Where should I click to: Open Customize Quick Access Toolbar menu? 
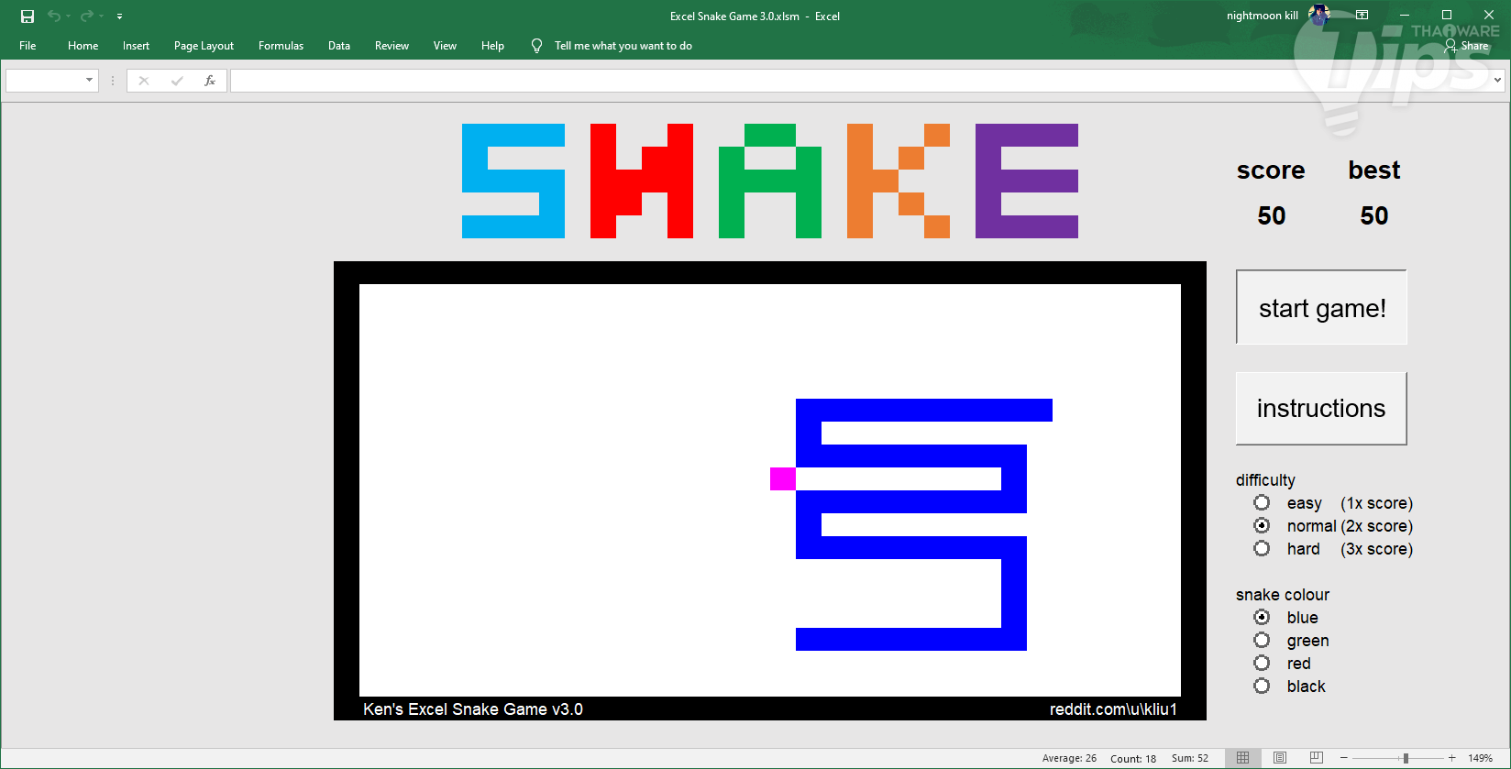pyautogui.click(x=119, y=16)
